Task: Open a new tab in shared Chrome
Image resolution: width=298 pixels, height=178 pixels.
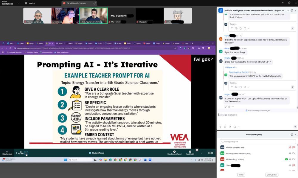Action: (x=192, y=43)
